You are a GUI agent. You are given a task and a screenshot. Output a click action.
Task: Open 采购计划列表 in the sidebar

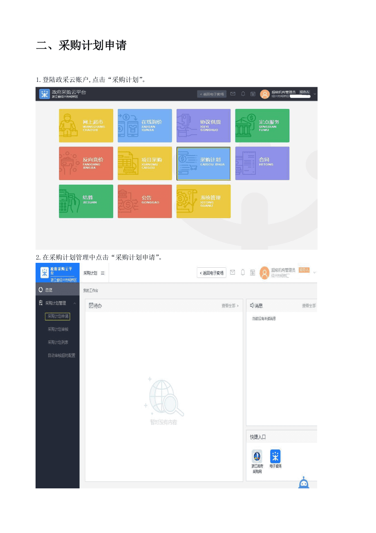pos(58,343)
